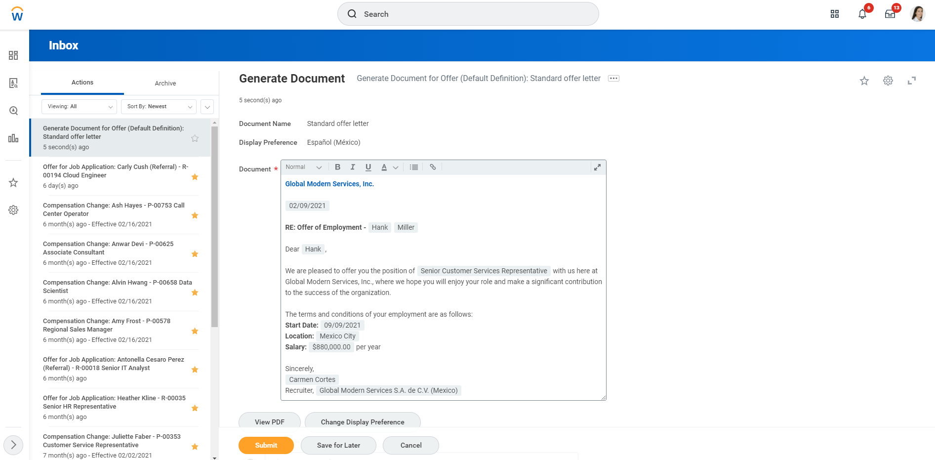Toggle star on Generate Document inbox item
The image size is (935, 460).
[195, 138]
